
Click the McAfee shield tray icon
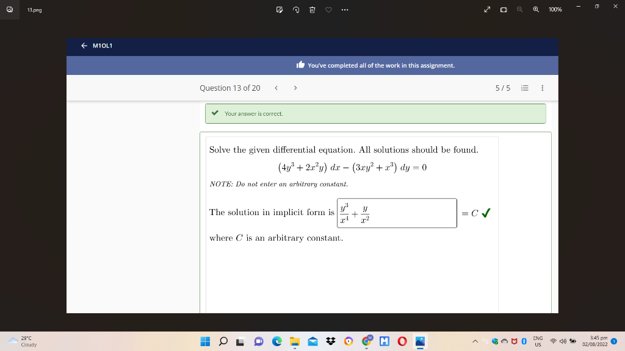[514, 341]
